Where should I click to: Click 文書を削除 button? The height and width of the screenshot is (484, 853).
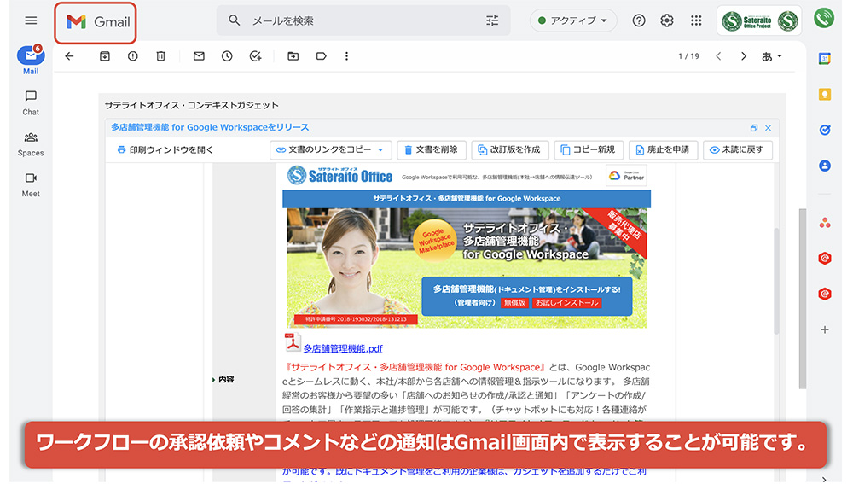432,149
